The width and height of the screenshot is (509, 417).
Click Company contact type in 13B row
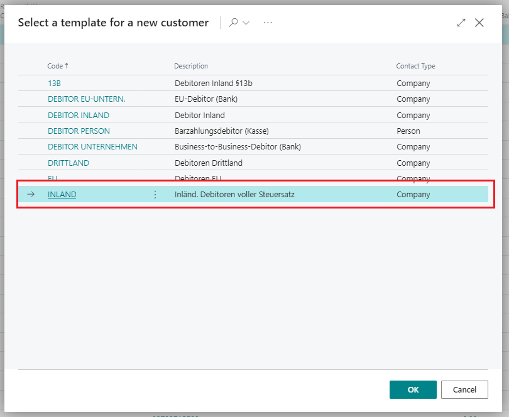pyautogui.click(x=413, y=84)
